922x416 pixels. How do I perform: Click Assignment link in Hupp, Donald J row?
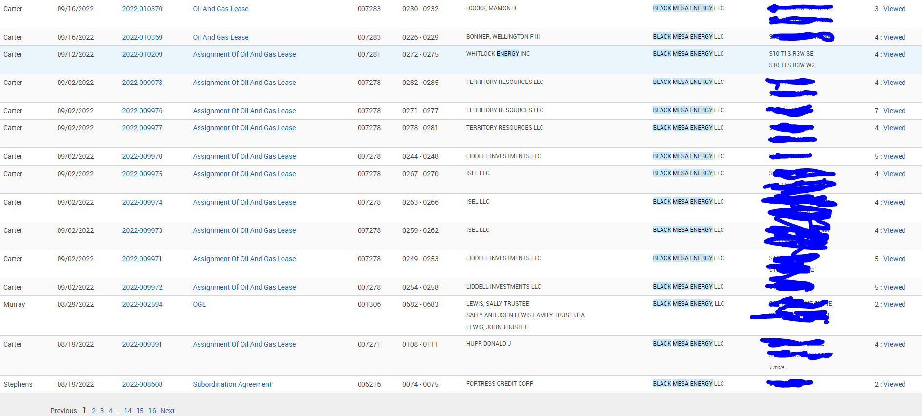(x=244, y=344)
